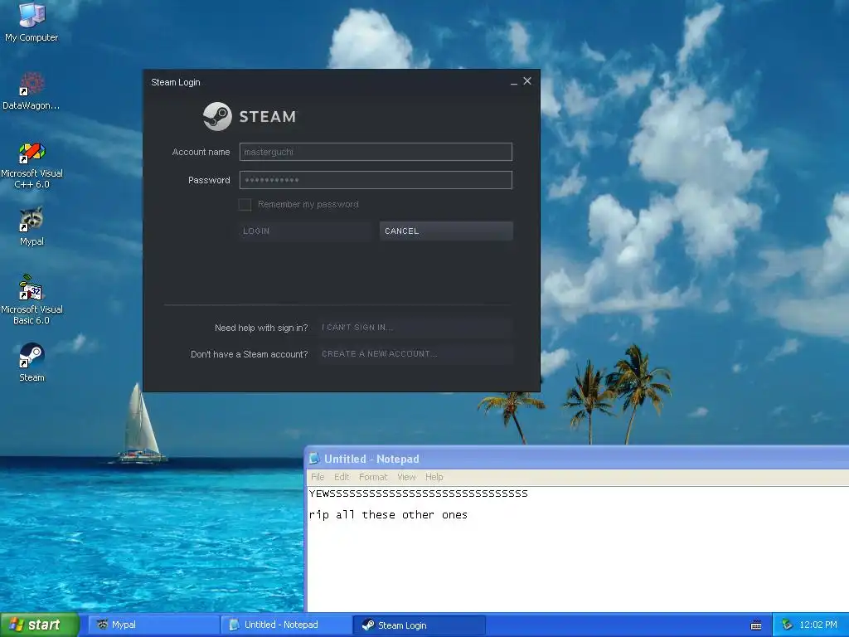Click the 'rip all these other ones' text
The image size is (849, 637).
click(388, 515)
